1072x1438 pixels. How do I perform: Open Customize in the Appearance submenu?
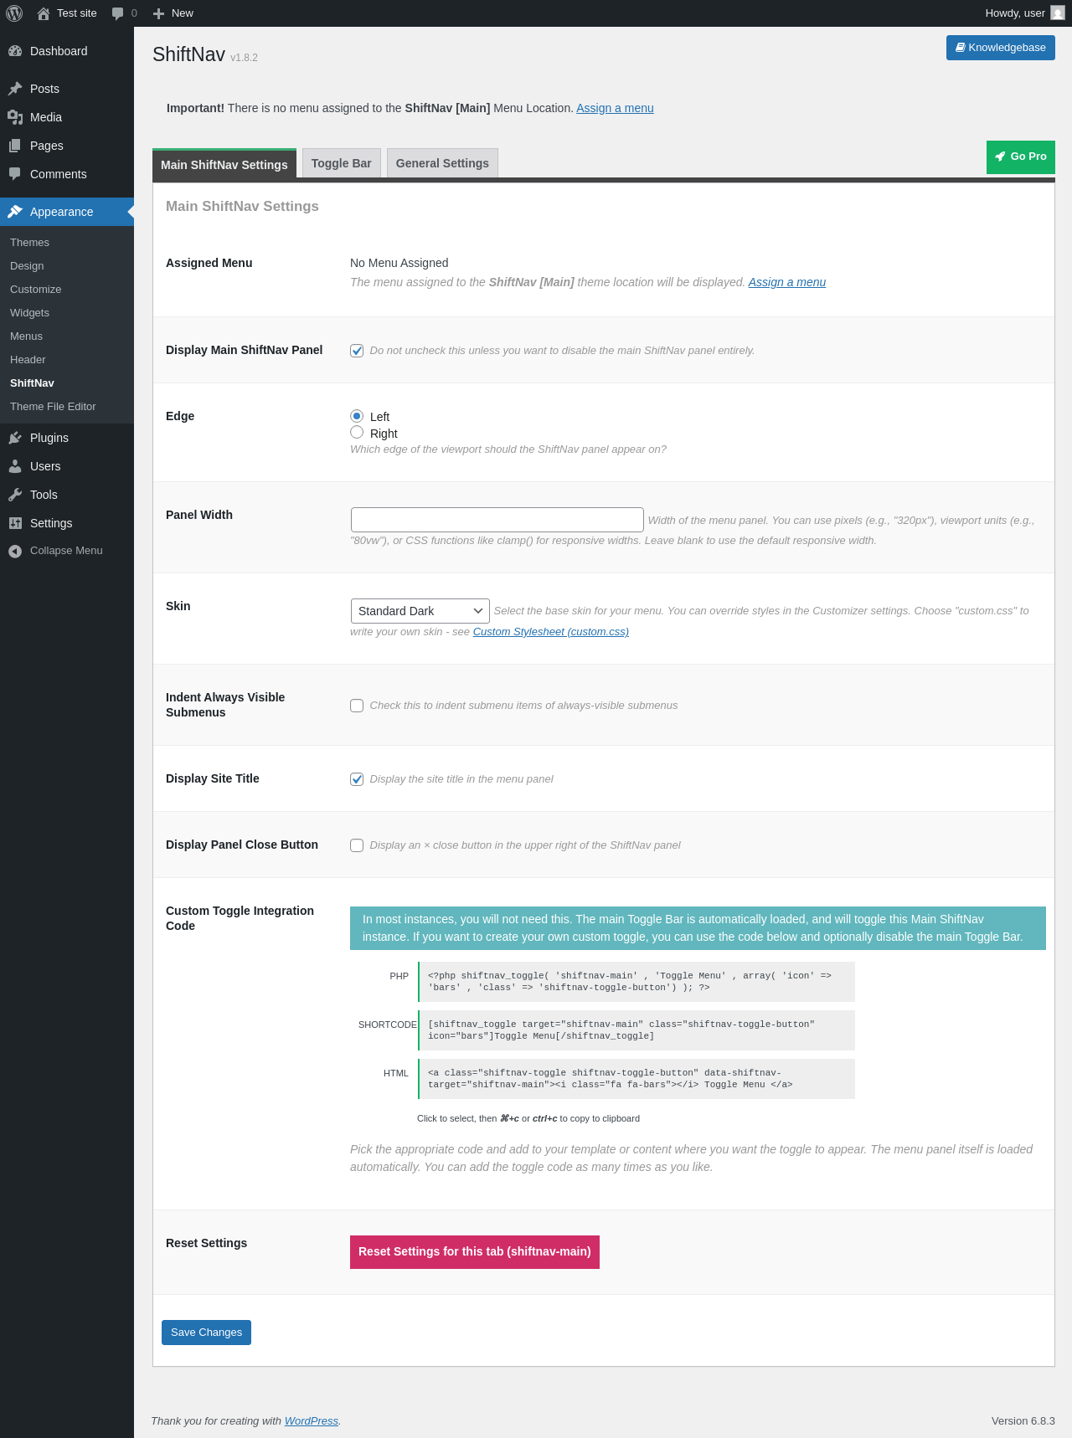36,290
